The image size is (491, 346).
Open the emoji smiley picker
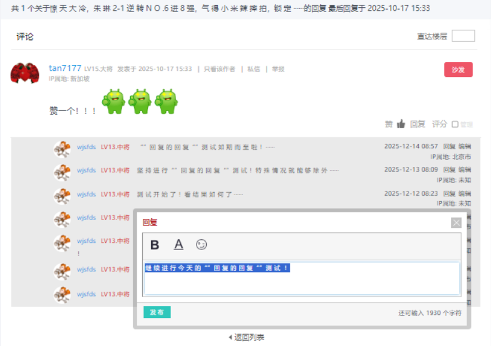pyautogui.click(x=201, y=245)
